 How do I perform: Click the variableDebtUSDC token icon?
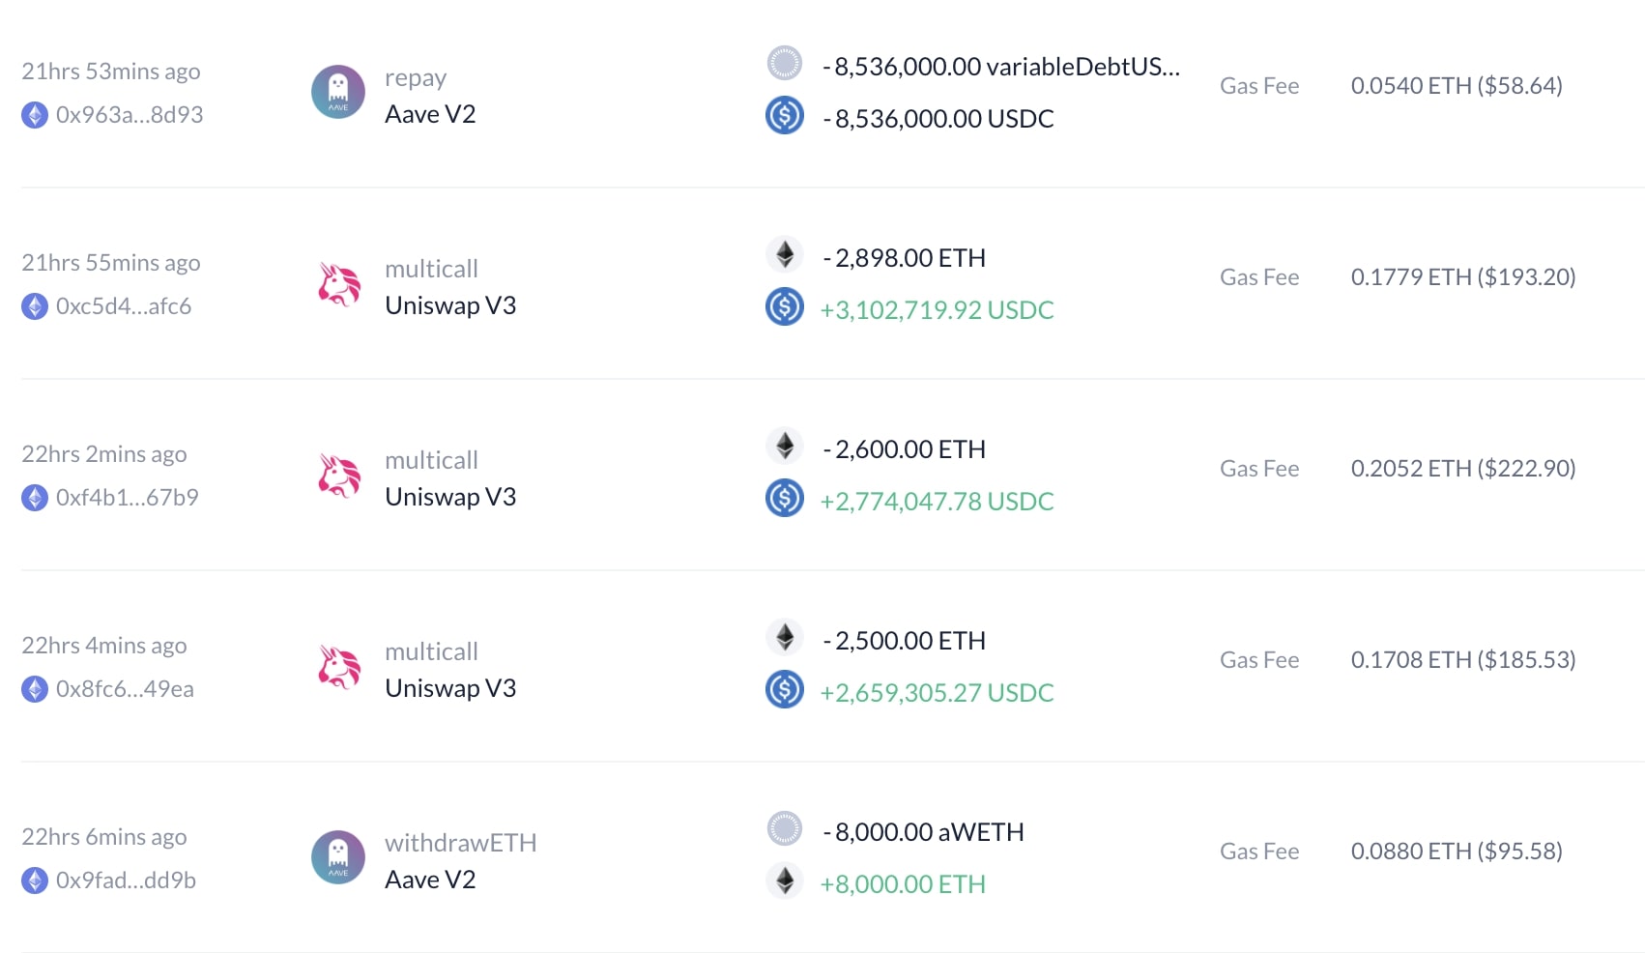[785, 64]
